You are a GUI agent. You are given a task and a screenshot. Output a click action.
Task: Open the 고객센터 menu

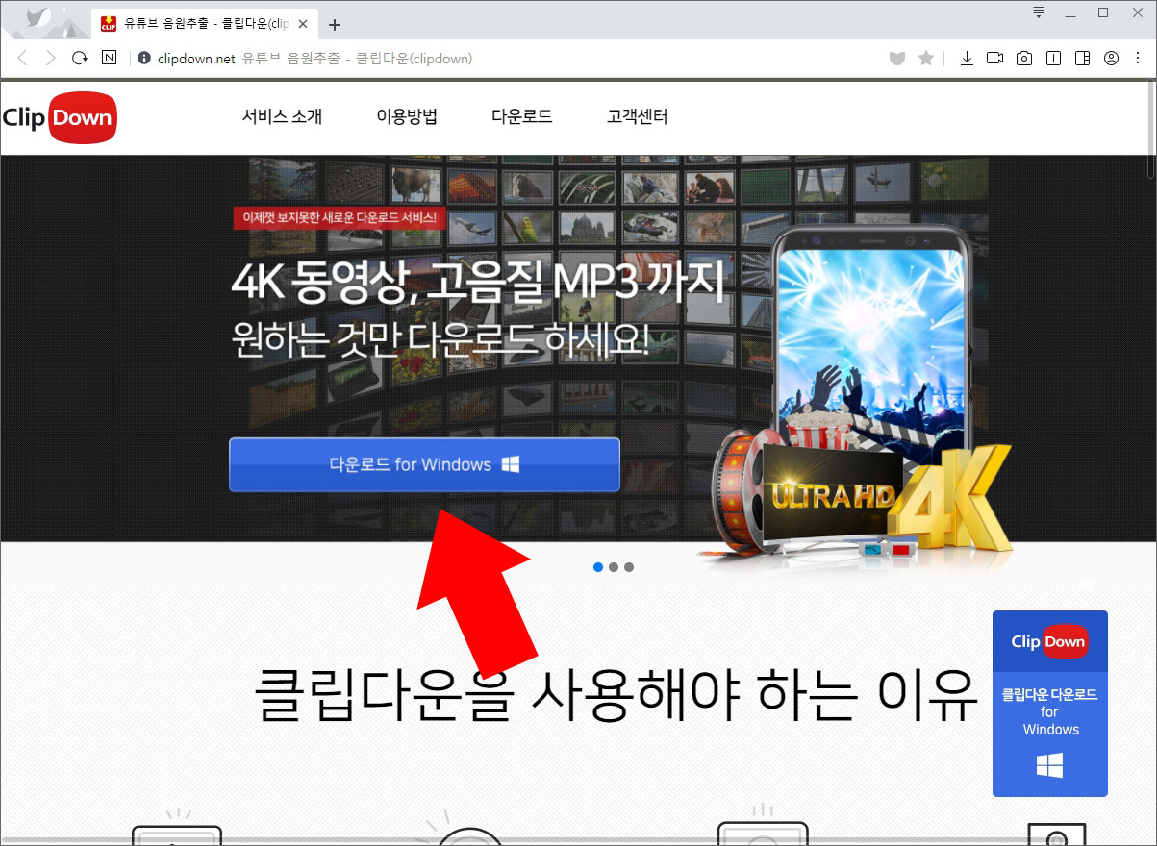coord(638,116)
